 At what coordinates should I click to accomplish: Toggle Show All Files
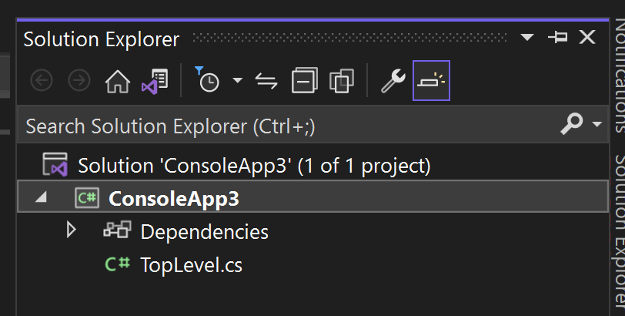click(362, 81)
